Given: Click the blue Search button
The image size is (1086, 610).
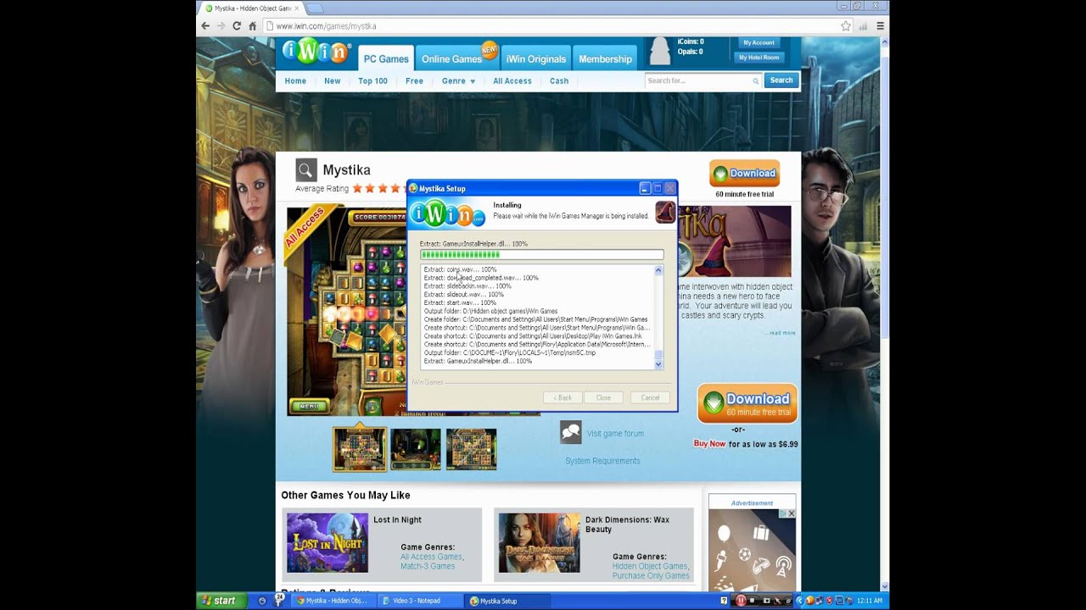Looking at the screenshot, I should point(781,80).
